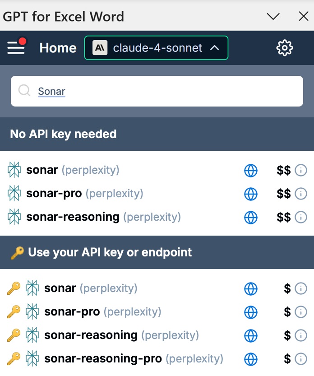This screenshot has height=376, width=314.
Task: Click globe icon for API-key sonar-pro model
Action: click(251, 312)
